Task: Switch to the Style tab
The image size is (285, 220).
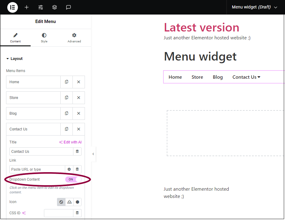Action: 44,38
